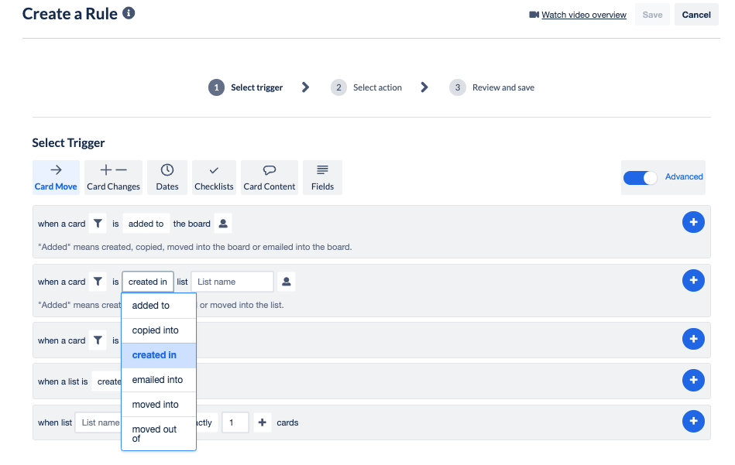Open the 'added to' dropdown
Viewport: 735px width, 465px height.
[x=146, y=223]
